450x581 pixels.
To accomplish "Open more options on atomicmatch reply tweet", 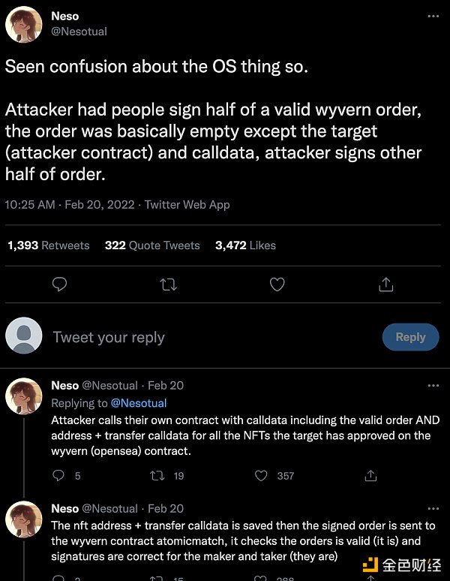I will click(x=433, y=508).
